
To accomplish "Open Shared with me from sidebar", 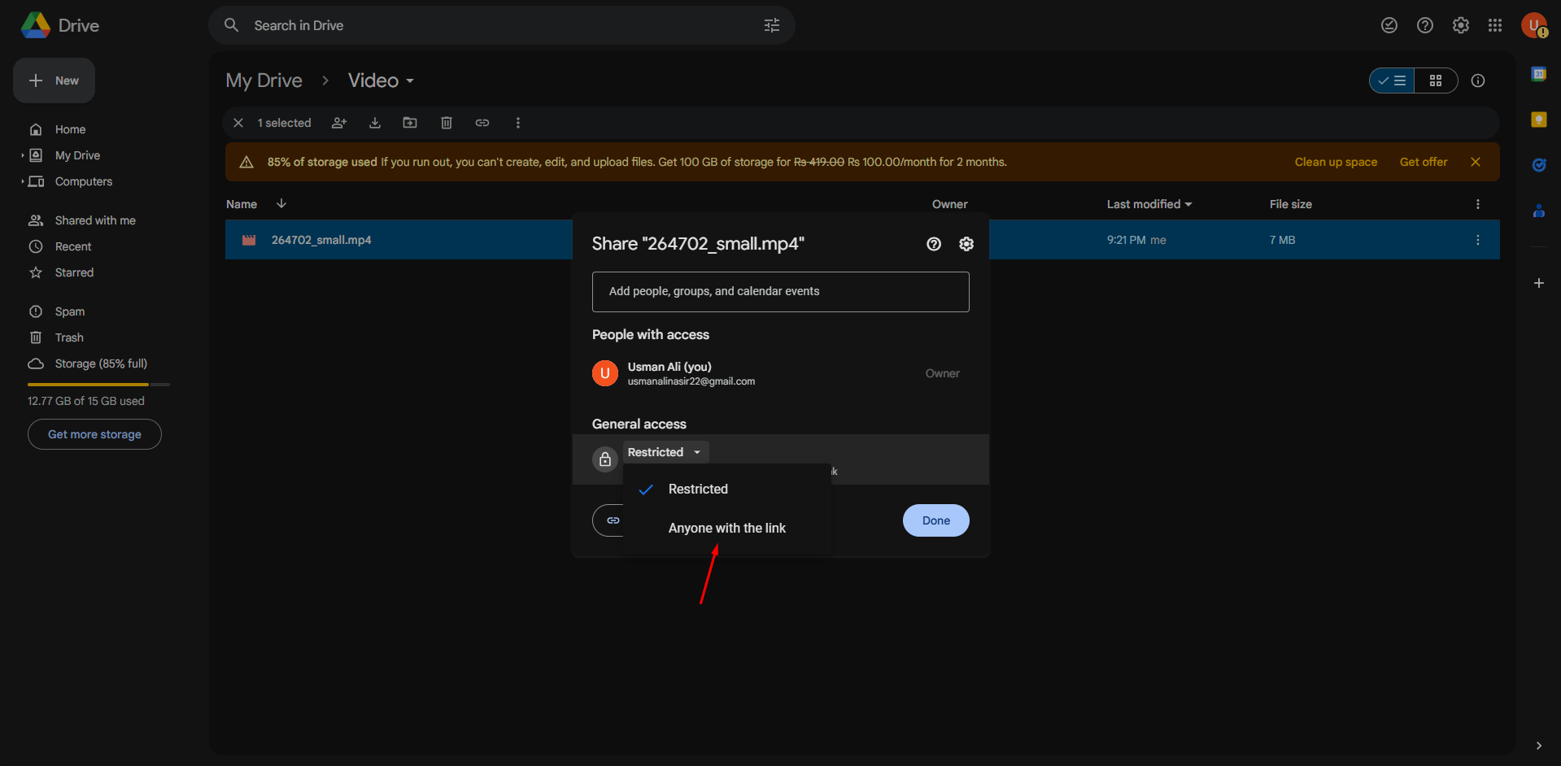I will click(x=94, y=220).
